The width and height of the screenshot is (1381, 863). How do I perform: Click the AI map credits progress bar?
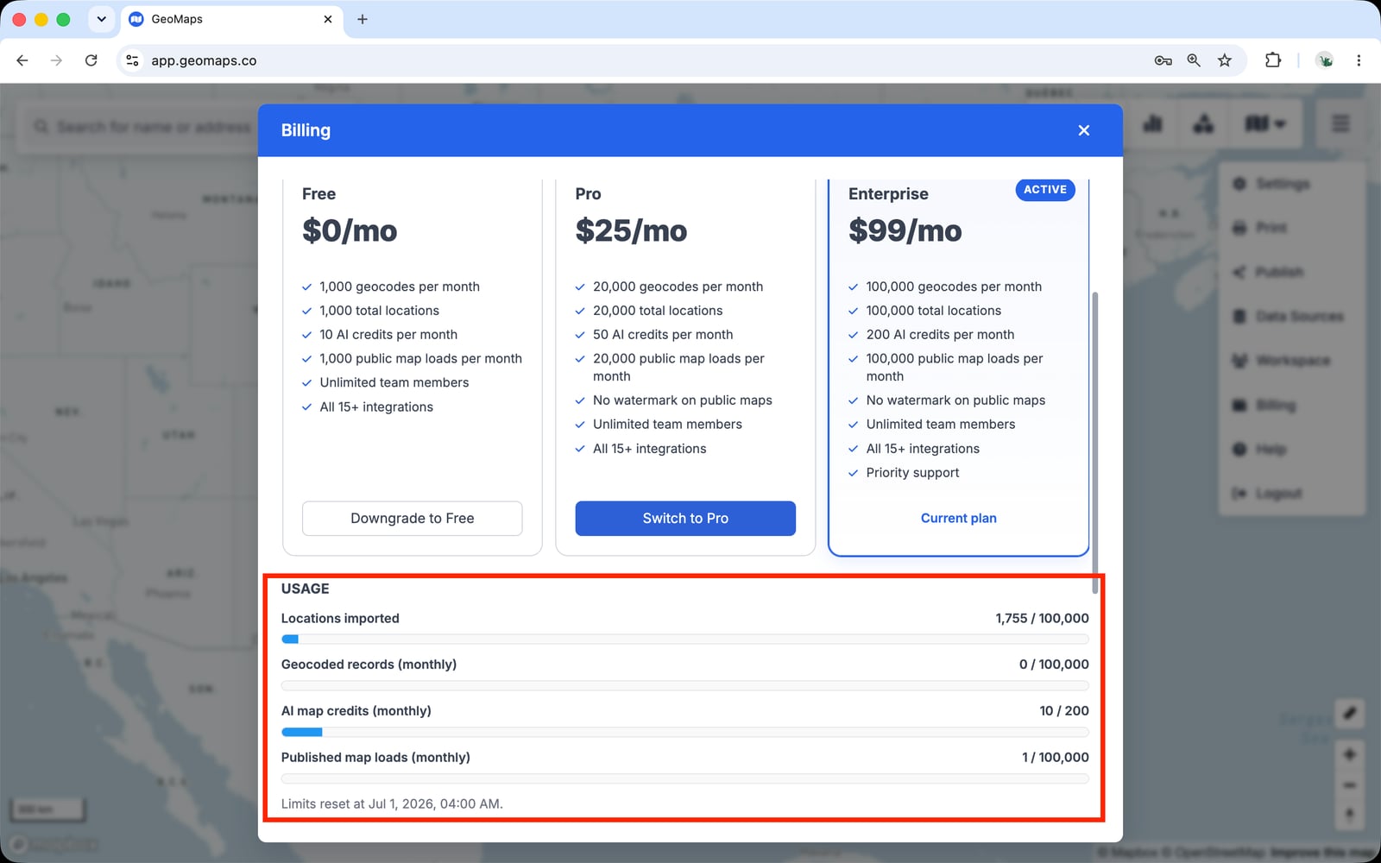coord(684,732)
